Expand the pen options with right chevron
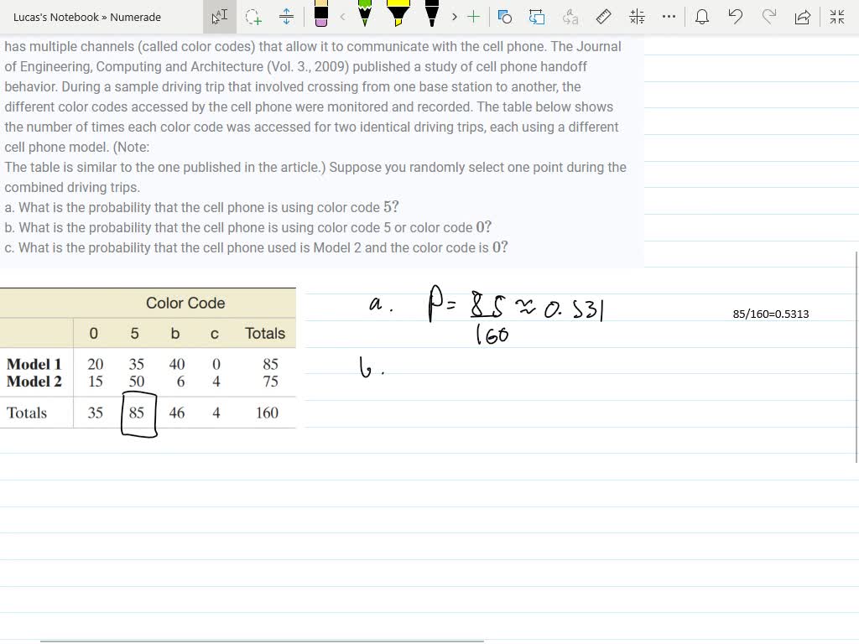 (453, 16)
